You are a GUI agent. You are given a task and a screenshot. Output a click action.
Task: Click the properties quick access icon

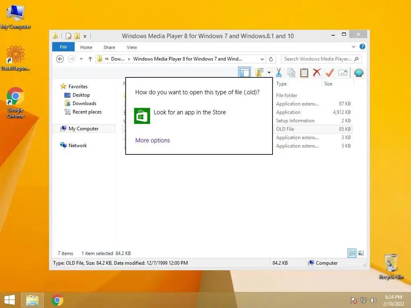click(69, 36)
